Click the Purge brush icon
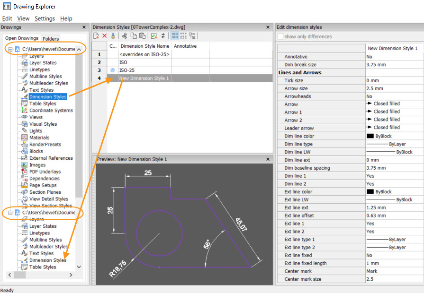The height and width of the screenshot is (293, 424). point(113,35)
